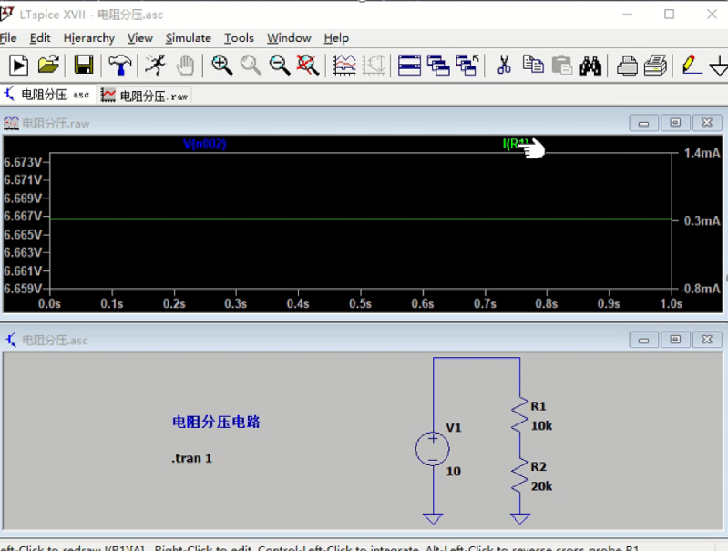This screenshot has width=728, height=551.
Task: Click the .tran 1 directive text
Action: (x=191, y=458)
